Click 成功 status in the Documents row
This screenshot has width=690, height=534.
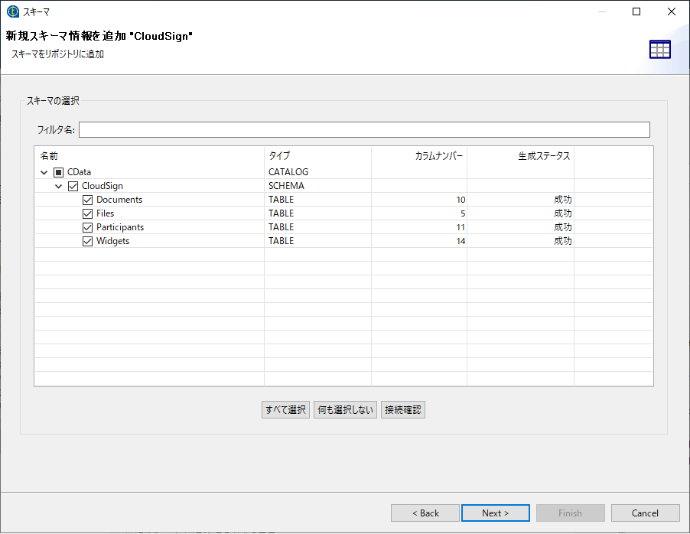[x=563, y=200]
